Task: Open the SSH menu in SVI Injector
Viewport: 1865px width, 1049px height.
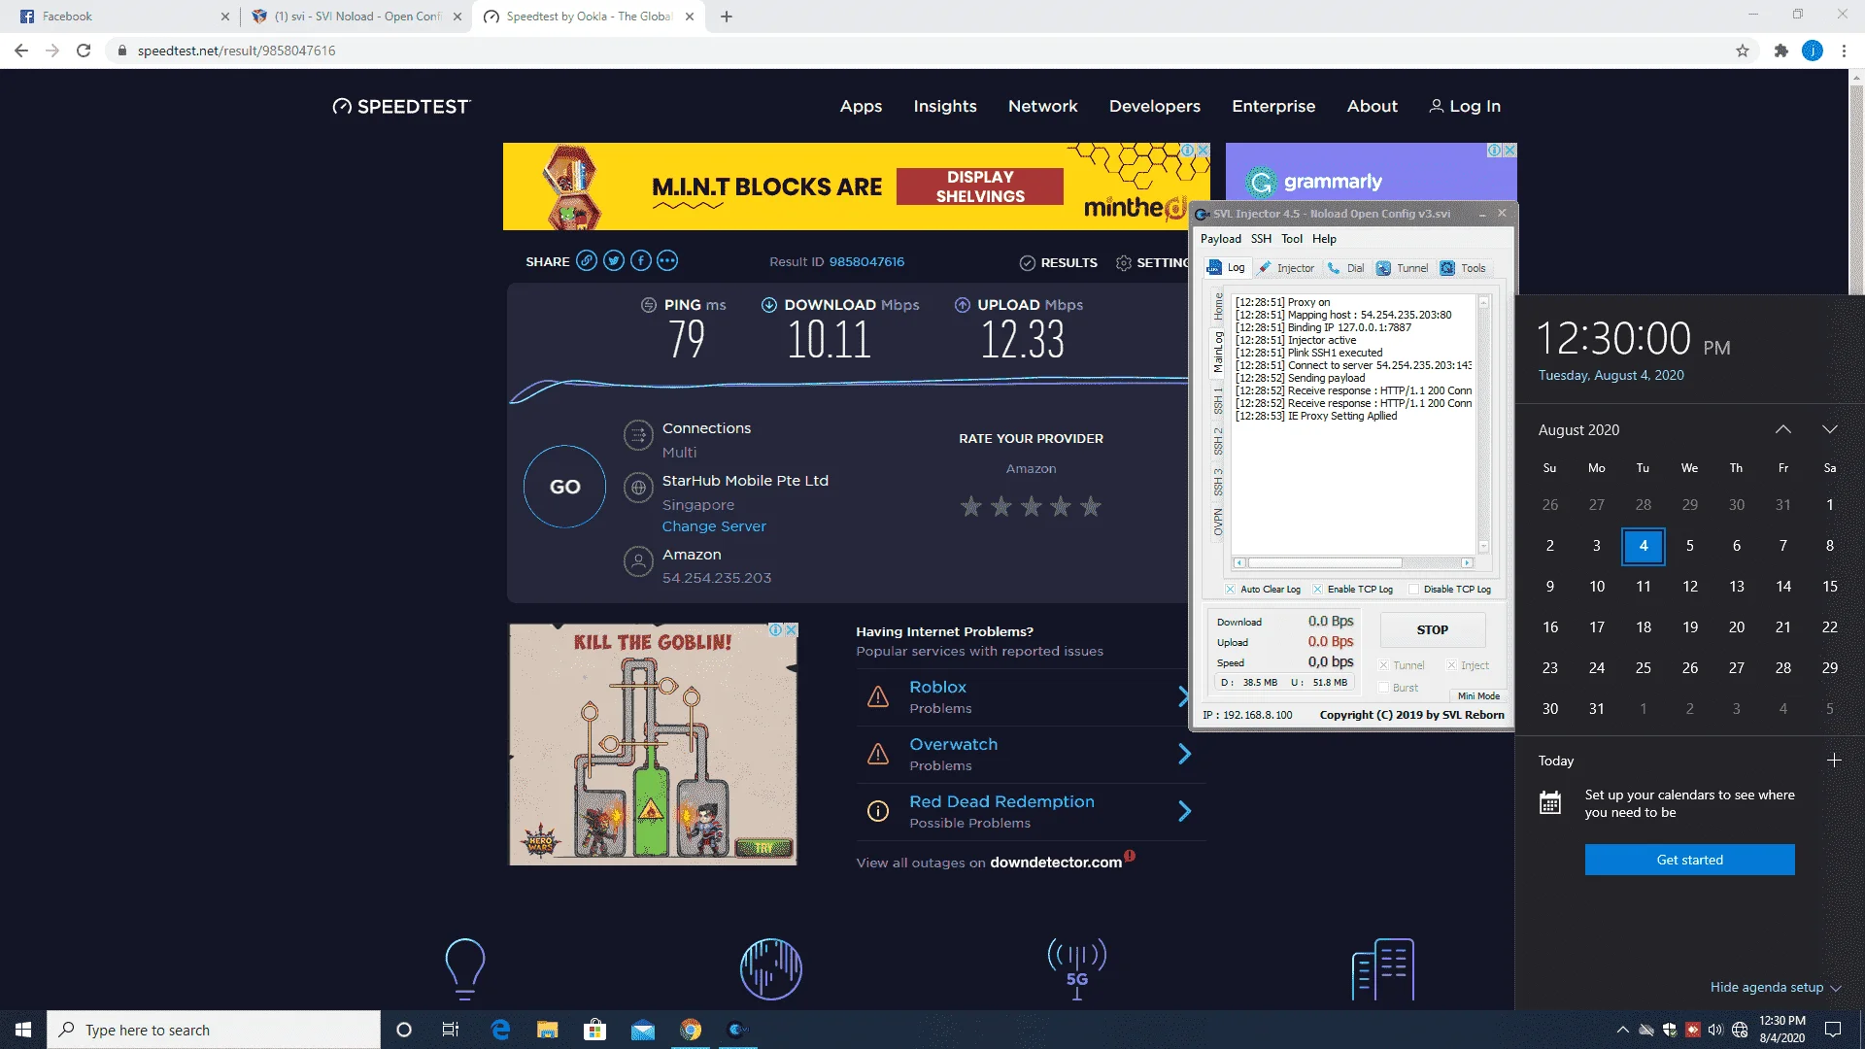Action: coord(1261,239)
